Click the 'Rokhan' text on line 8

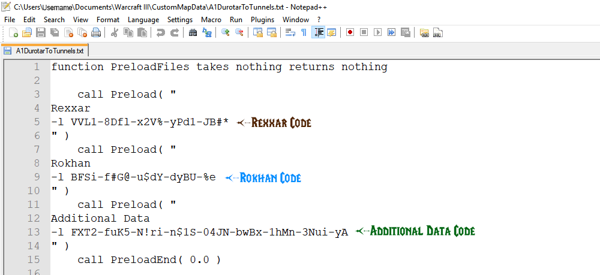[71, 164]
